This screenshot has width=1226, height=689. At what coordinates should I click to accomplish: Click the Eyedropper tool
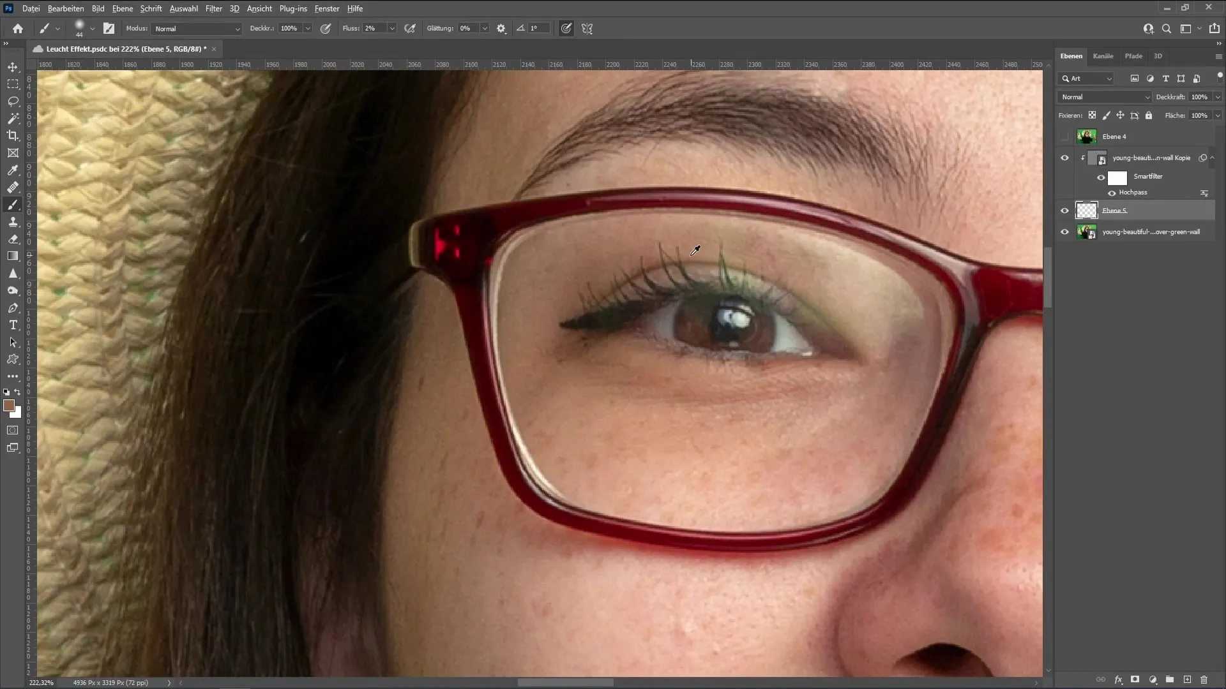(13, 169)
